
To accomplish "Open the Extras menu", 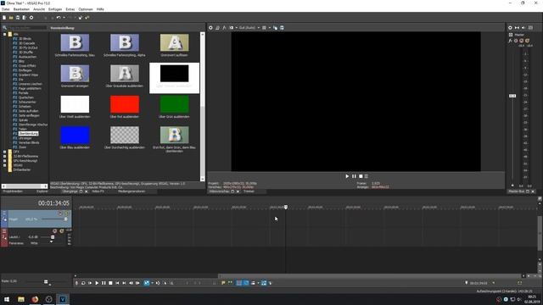I will click(x=70, y=9).
